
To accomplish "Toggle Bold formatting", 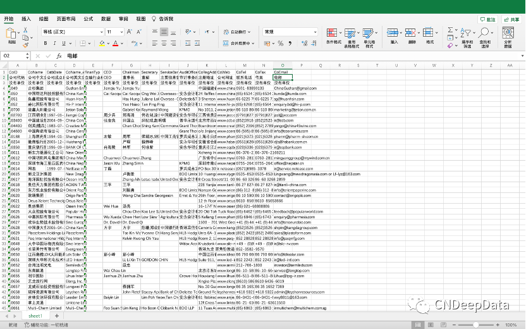I will (x=46, y=43).
